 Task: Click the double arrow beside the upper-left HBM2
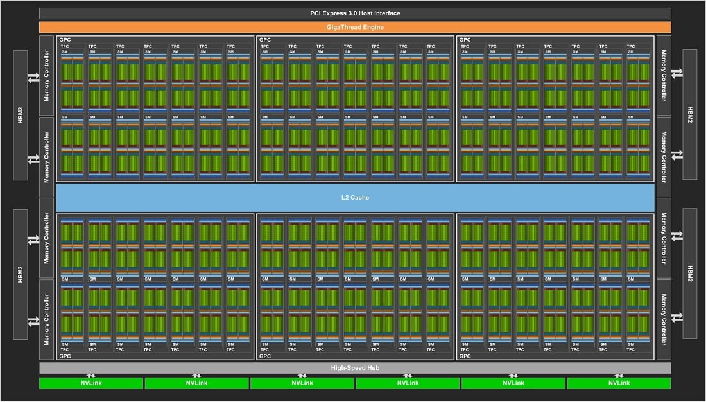[x=33, y=79]
